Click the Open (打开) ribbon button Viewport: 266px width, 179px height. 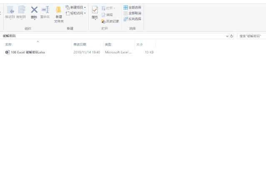108,8
